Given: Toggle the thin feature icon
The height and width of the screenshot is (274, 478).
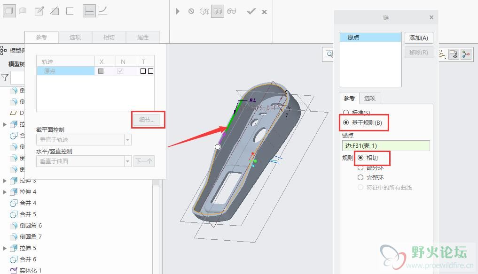Looking at the screenshot, I should [x=70, y=11].
